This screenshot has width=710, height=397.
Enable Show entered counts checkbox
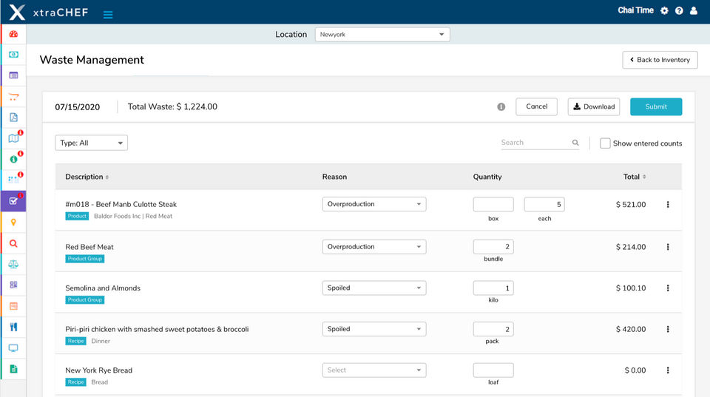[605, 143]
